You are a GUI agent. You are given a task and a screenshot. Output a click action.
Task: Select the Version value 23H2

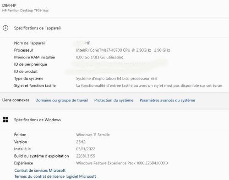click(81, 142)
